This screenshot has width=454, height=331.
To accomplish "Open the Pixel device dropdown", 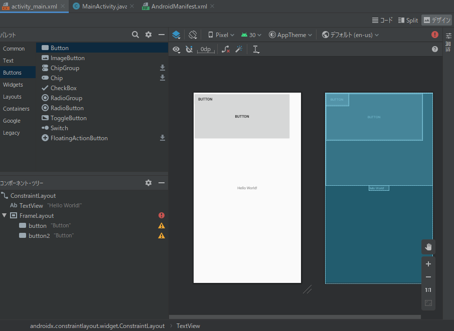I will pyautogui.click(x=221, y=35).
